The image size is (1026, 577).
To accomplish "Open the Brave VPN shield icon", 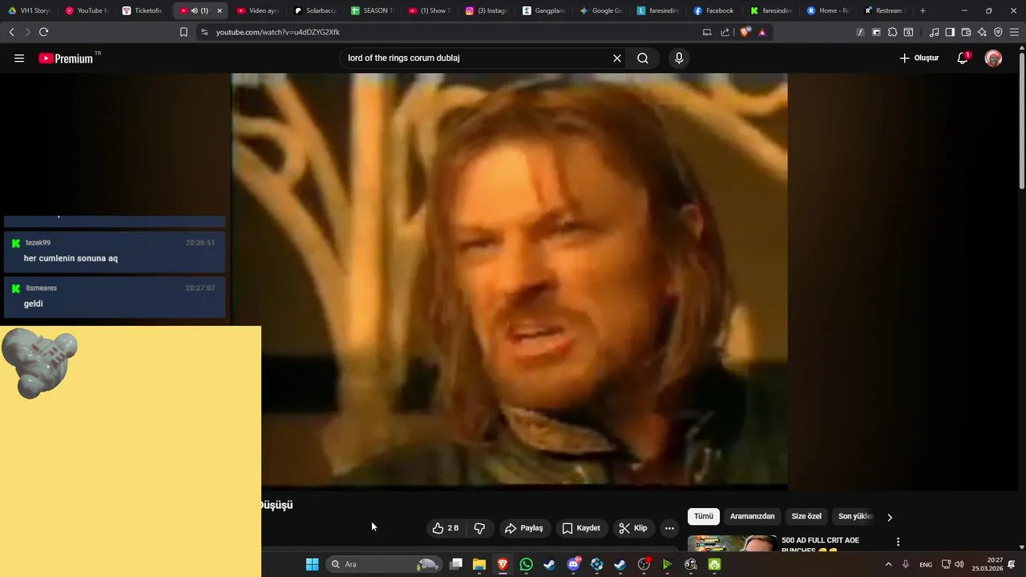I will point(998,32).
